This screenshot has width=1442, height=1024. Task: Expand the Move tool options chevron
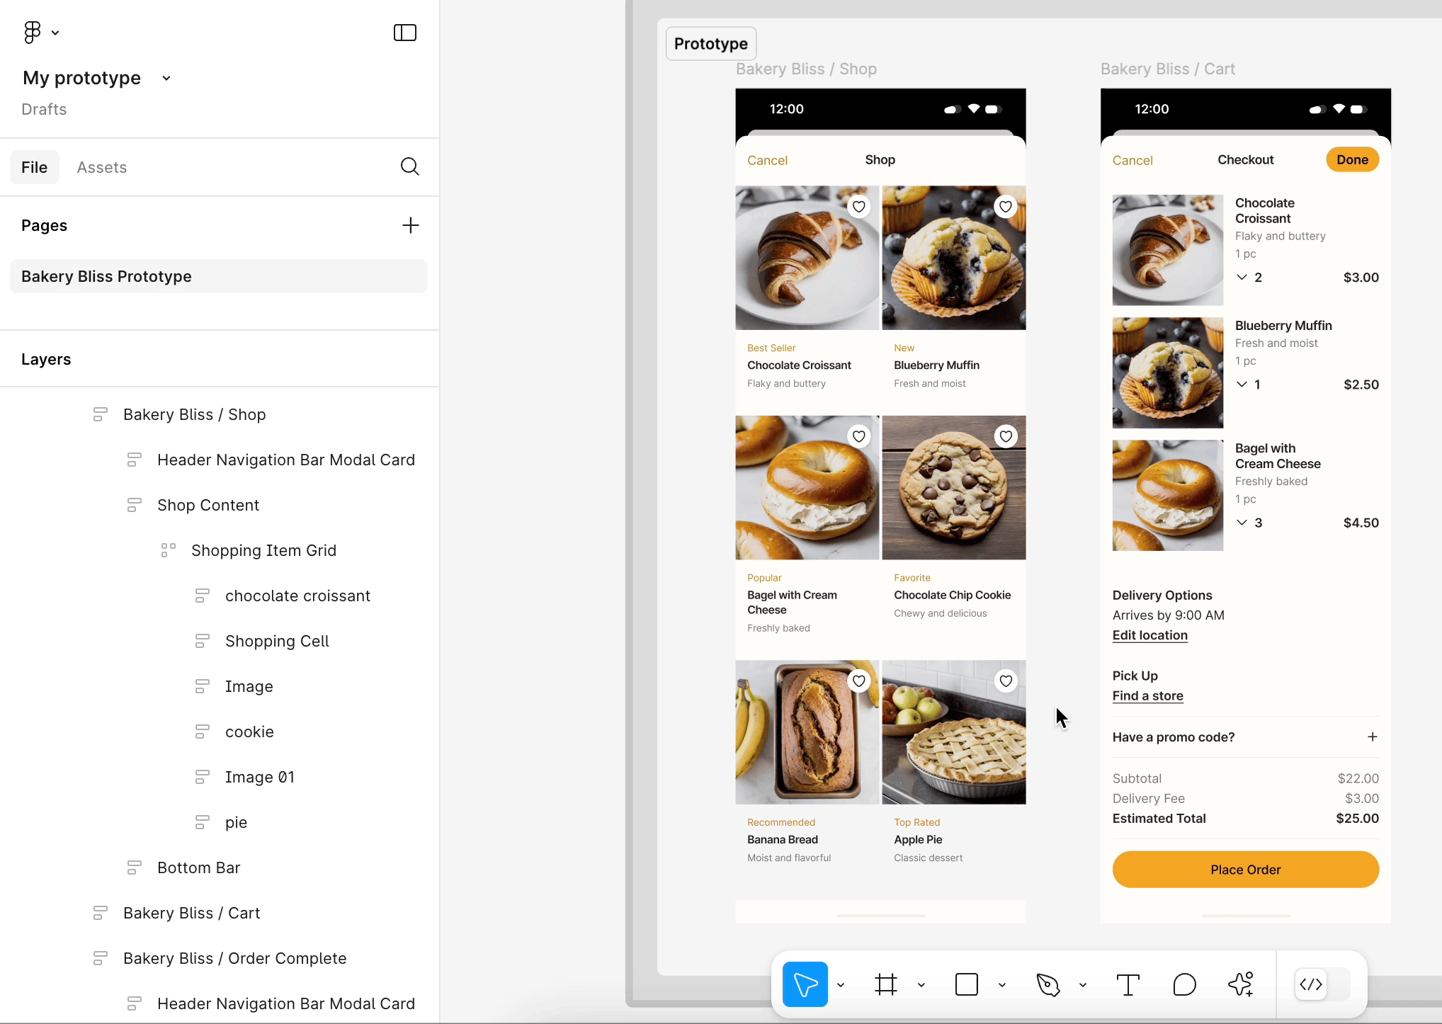tap(841, 984)
